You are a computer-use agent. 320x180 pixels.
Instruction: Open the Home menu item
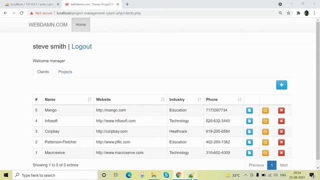[81, 24]
